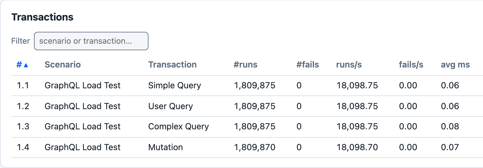Click row number 1.4

coord(23,147)
